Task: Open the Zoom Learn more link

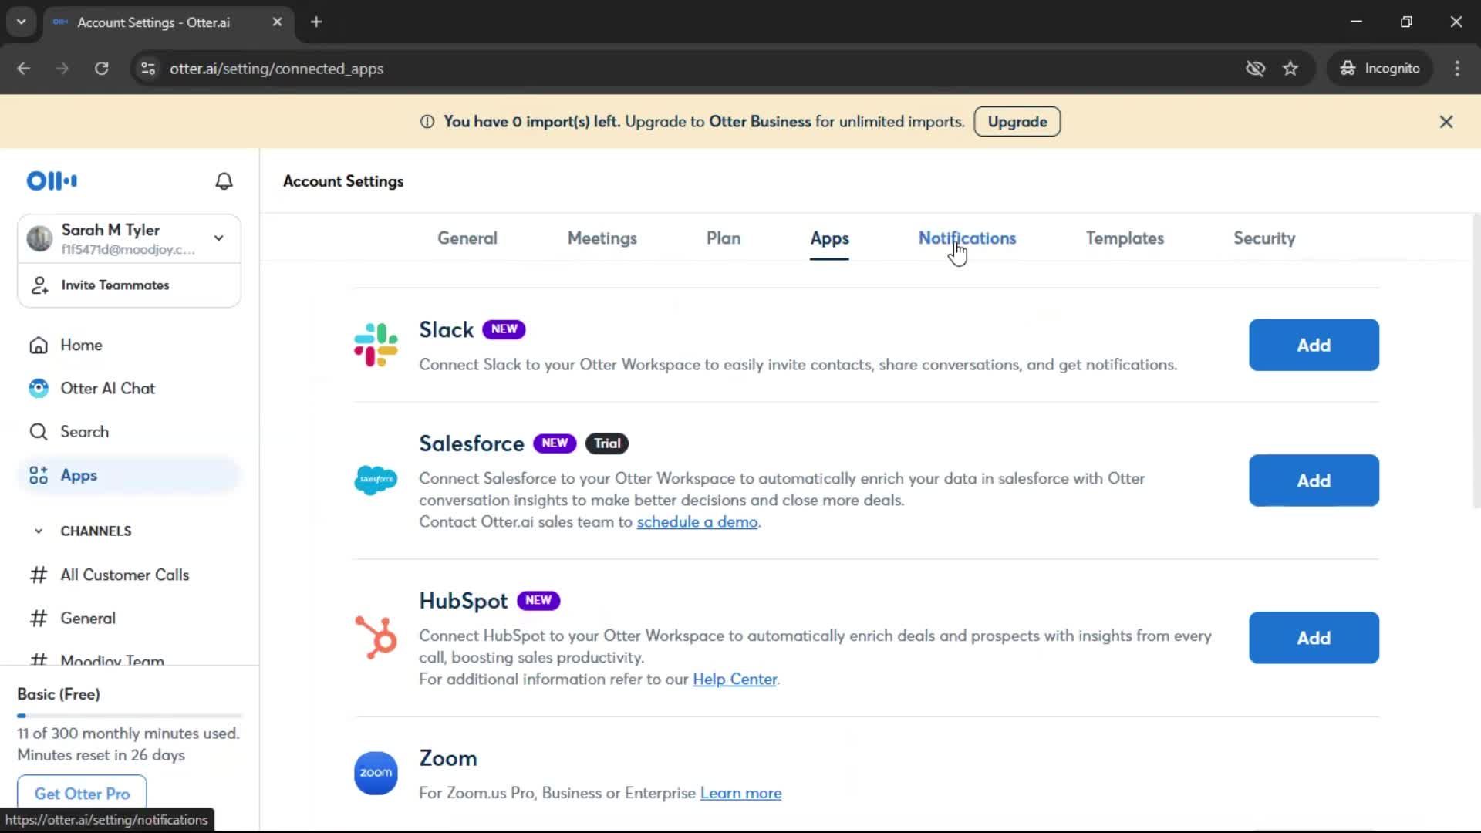Action: point(740,794)
